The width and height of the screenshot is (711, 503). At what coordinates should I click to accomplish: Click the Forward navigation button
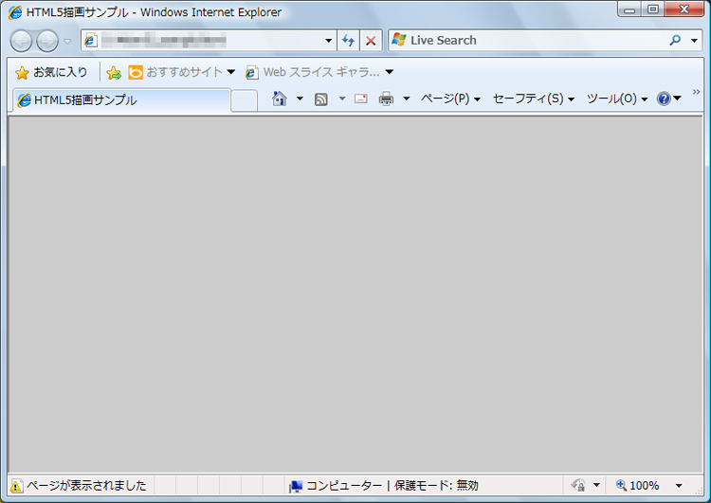click(47, 41)
